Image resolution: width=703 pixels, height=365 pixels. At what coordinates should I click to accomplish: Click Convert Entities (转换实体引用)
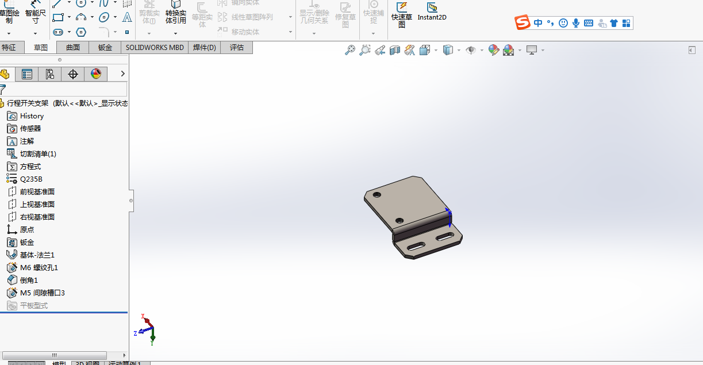(x=175, y=12)
